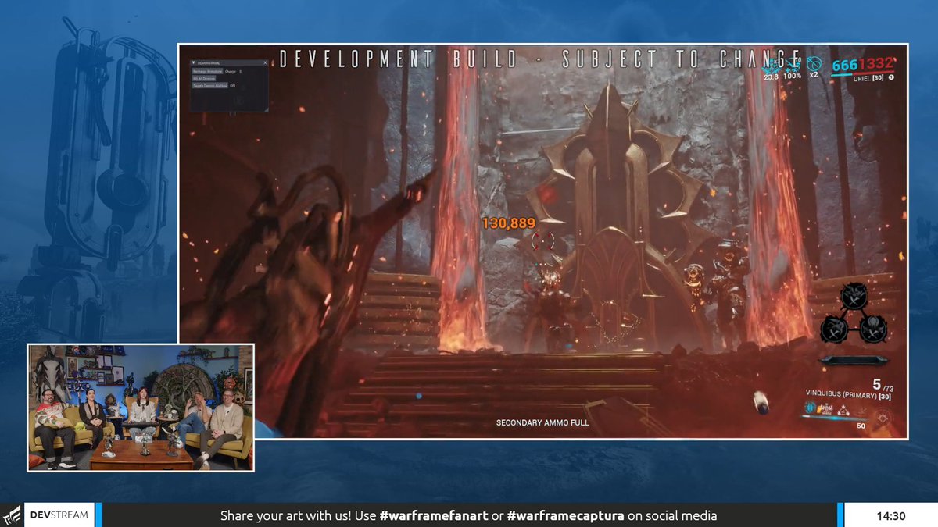Click the blue shield value 666
This screenshot has height=527, width=938.
846,64
